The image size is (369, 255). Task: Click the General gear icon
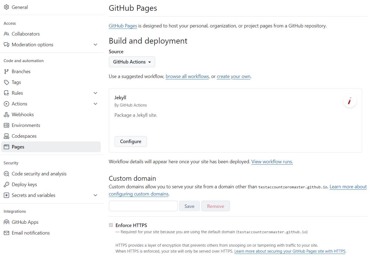click(x=6, y=7)
